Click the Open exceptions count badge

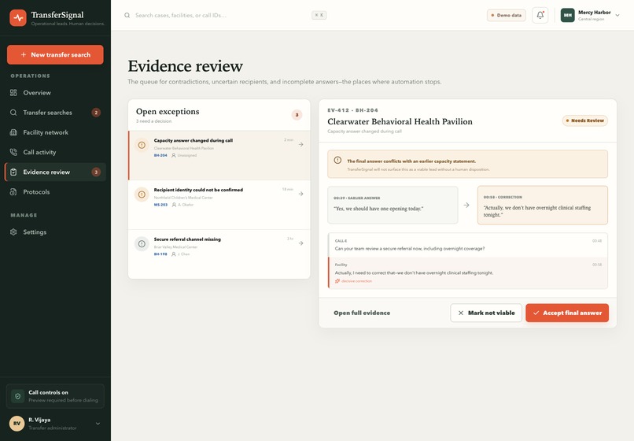297,115
